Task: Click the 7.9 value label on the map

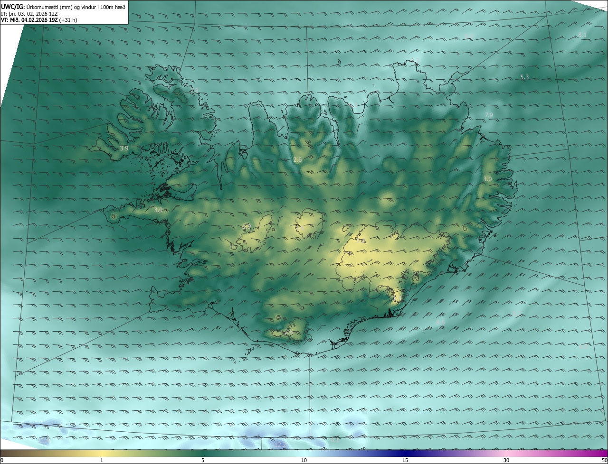Action: pos(489,115)
